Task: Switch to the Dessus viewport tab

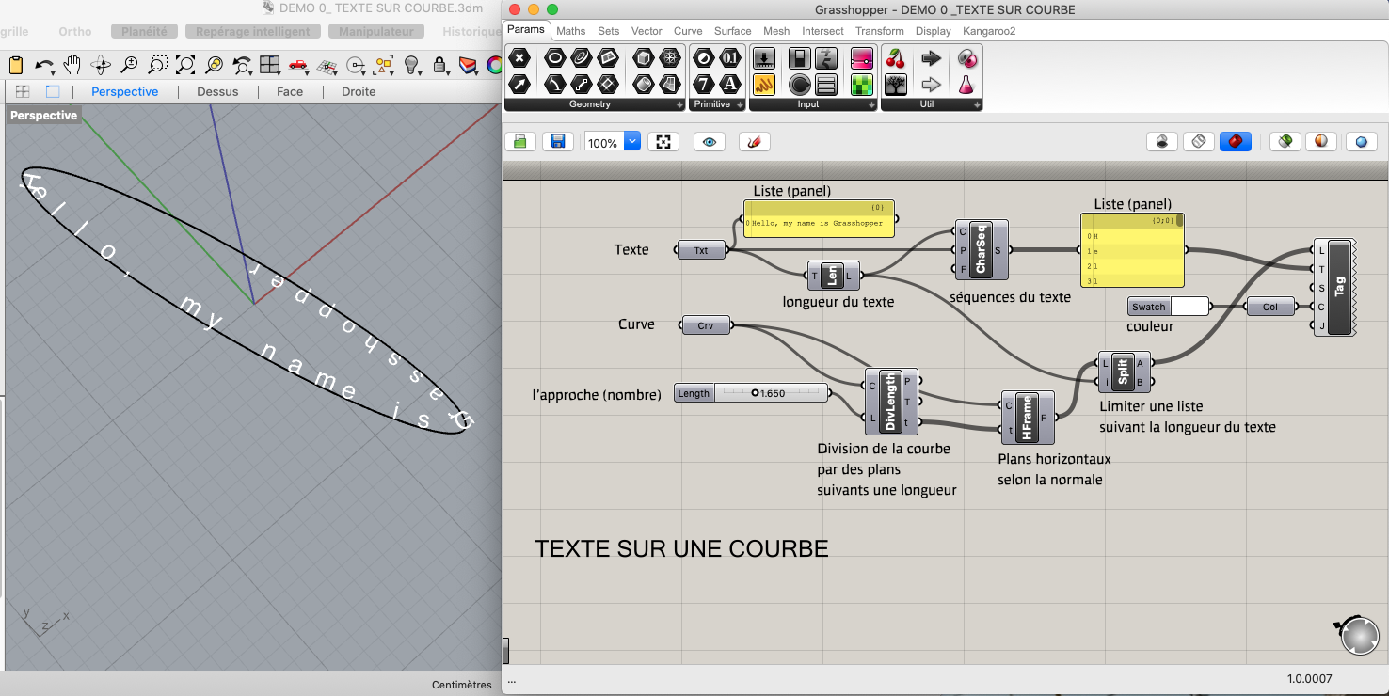Action: click(x=217, y=91)
